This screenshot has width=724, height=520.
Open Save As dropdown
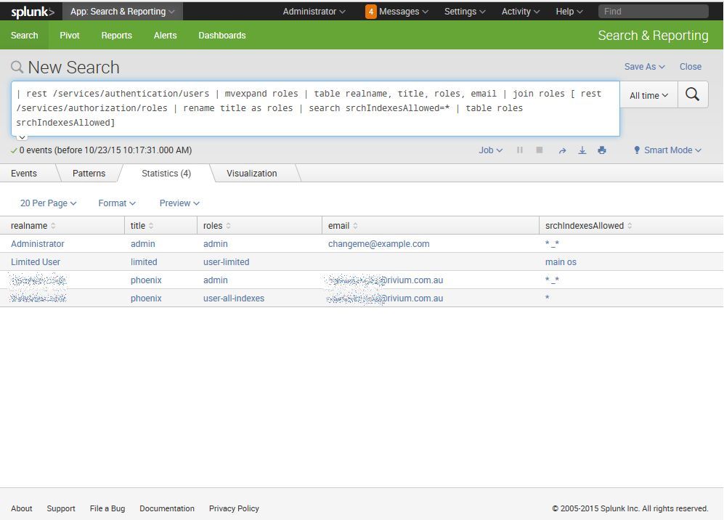(645, 67)
